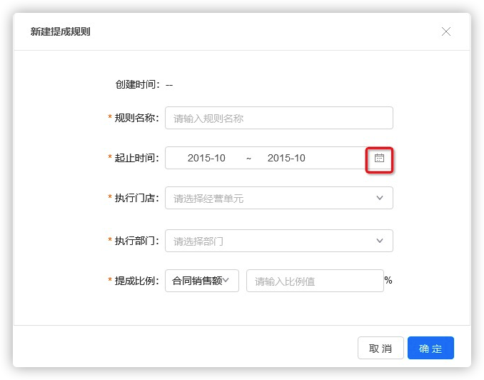Screen dimensions: 484x380
Task: Click the 提成比例 label
Action: pyautogui.click(x=137, y=281)
